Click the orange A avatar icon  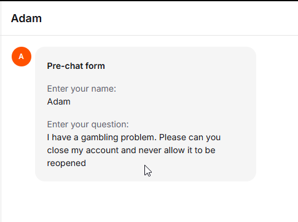(22, 57)
